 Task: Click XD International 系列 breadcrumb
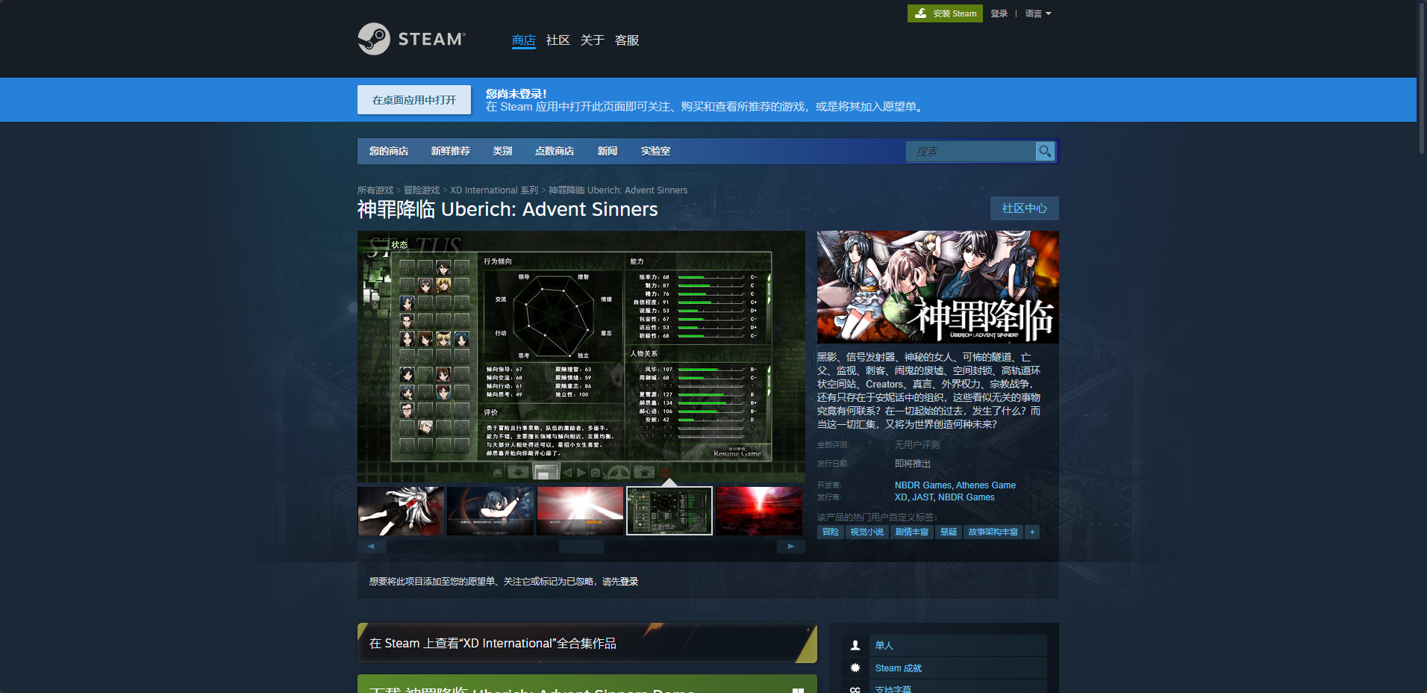click(x=494, y=190)
